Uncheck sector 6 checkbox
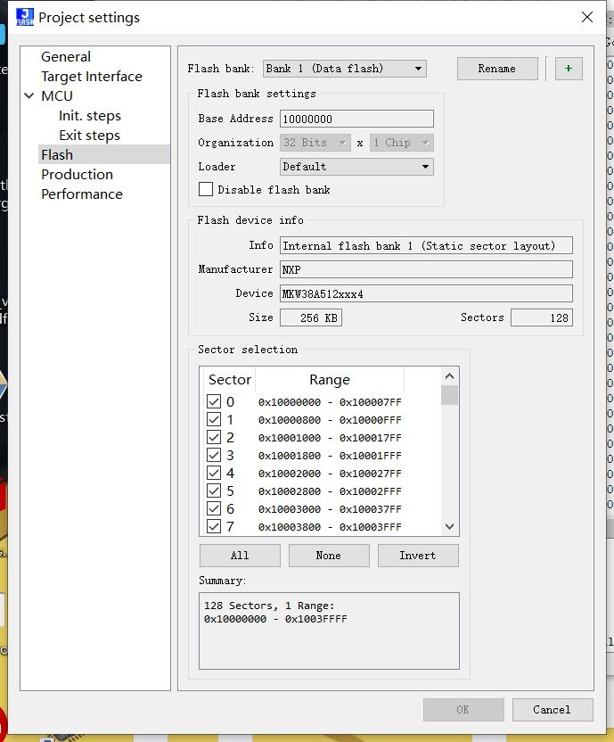Screen dimensions: 614x742 coord(214,508)
